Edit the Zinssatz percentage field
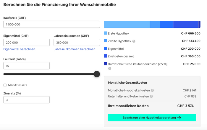 (x=26, y=100)
